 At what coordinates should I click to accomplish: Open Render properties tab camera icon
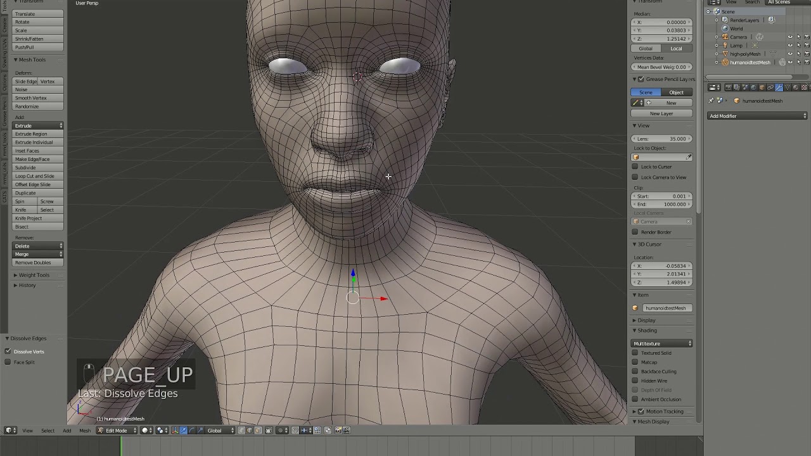point(729,87)
